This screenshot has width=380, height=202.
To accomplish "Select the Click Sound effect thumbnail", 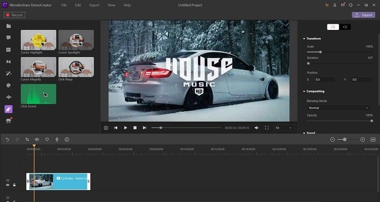I will click(38, 94).
